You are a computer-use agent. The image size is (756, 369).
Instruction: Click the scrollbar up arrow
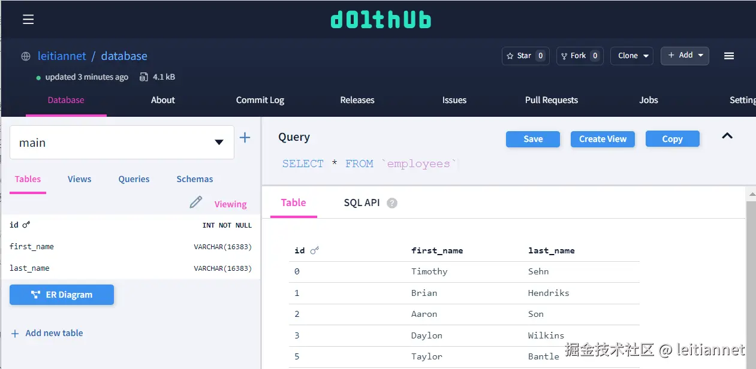point(751,193)
